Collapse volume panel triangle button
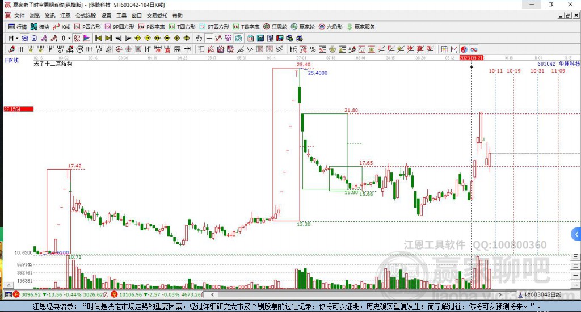Image resolution: width=581 pixels, height=312 pixels. point(9,285)
